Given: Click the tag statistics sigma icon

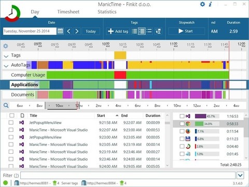Looking at the screenshot, I should [158, 31].
